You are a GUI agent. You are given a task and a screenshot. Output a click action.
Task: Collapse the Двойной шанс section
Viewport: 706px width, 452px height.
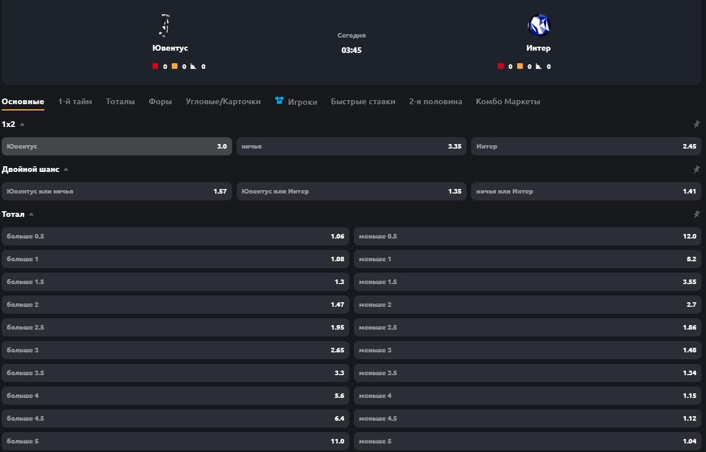(66, 169)
